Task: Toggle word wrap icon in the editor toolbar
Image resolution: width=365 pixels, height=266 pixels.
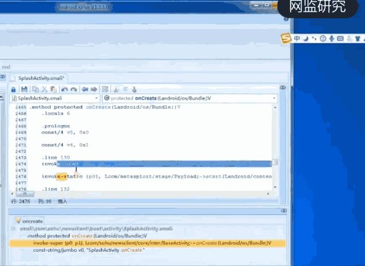Action: point(105,89)
